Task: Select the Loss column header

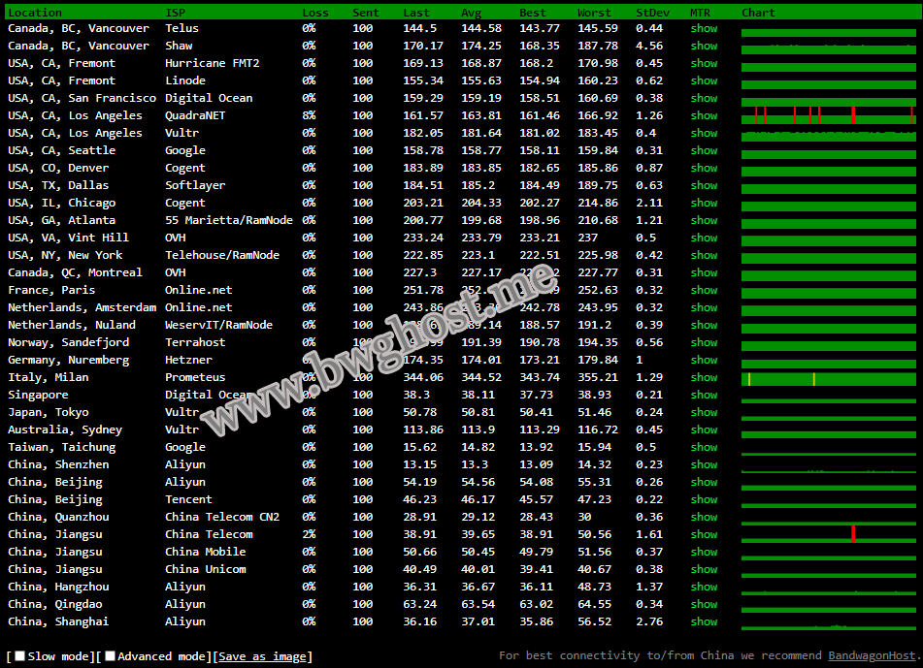Action: [x=315, y=13]
